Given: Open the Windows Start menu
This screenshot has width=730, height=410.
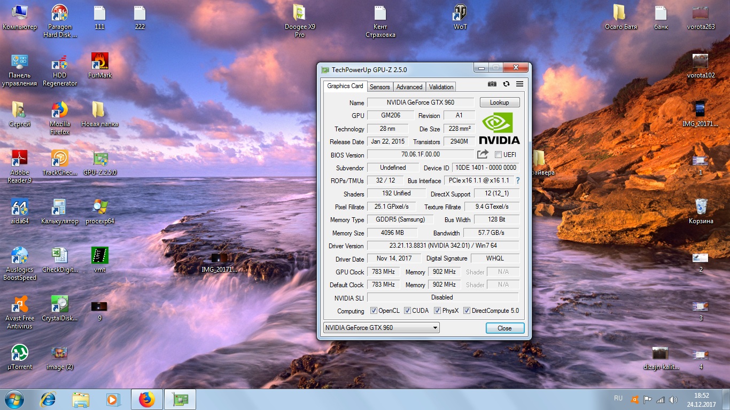Looking at the screenshot, I should (14, 399).
